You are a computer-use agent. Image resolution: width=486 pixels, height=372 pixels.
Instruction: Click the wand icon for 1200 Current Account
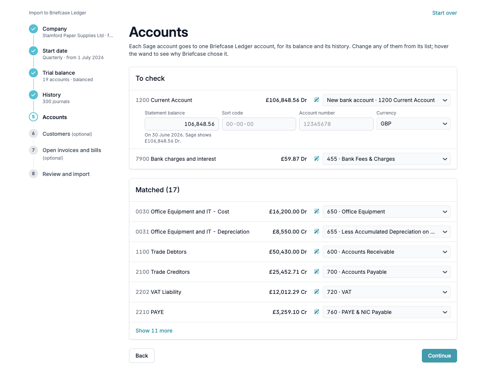point(317,100)
